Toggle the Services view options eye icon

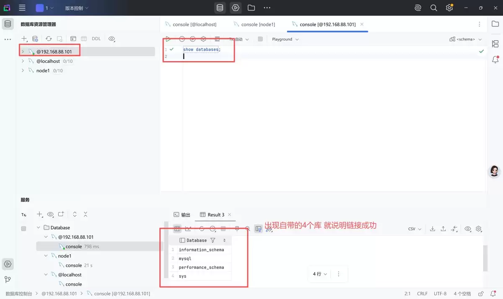click(50, 214)
